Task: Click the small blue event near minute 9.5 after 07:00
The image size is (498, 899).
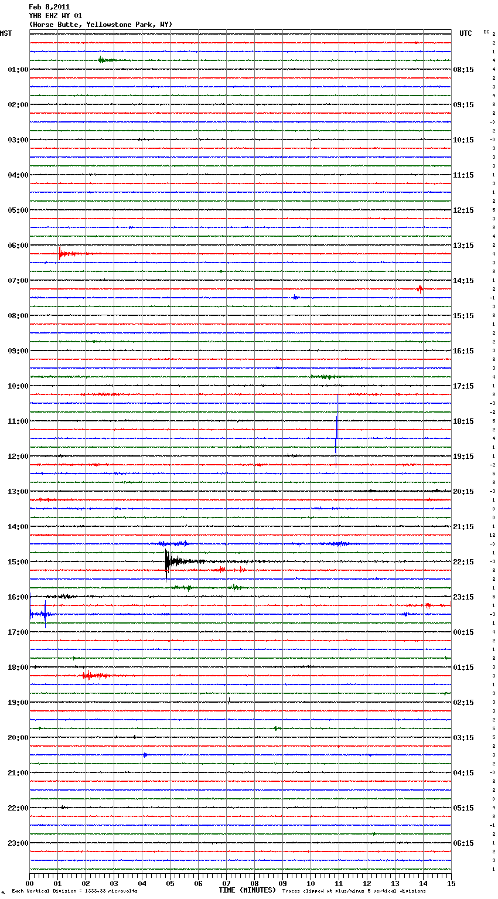Action: (296, 298)
